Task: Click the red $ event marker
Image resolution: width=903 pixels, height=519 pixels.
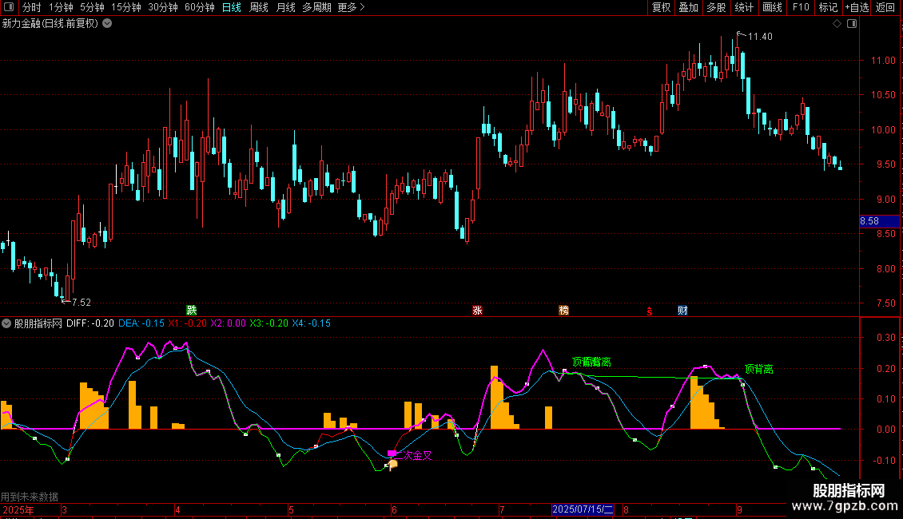Action: click(650, 311)
